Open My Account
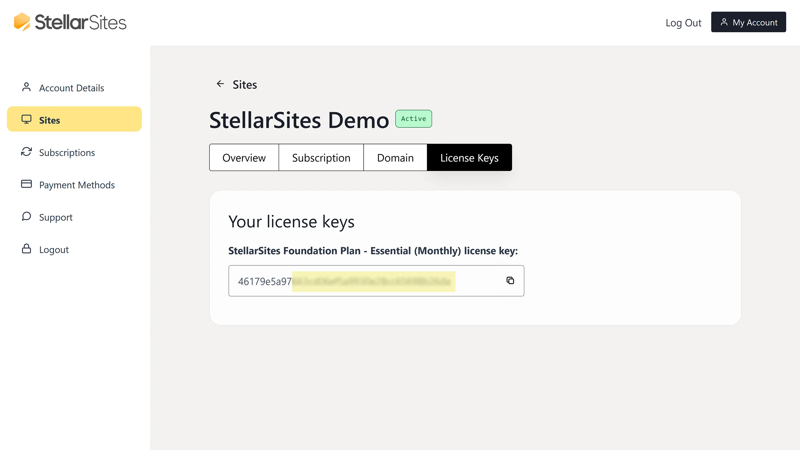The width and height of the screenshot is (800, 450). 748,22
